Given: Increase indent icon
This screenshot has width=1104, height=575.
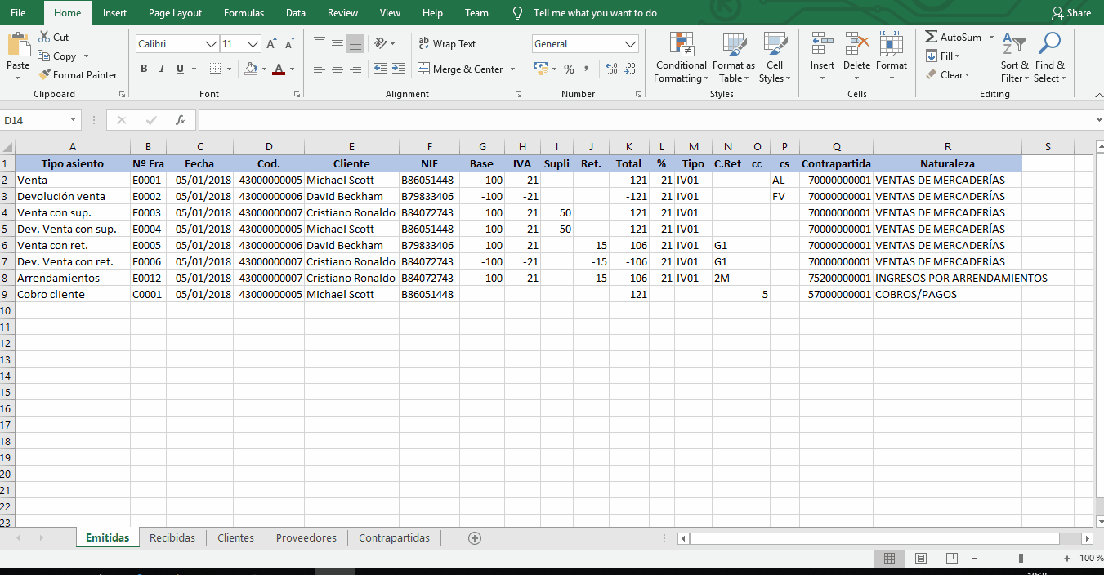Looking at the screenshot, I should [398, 69].
